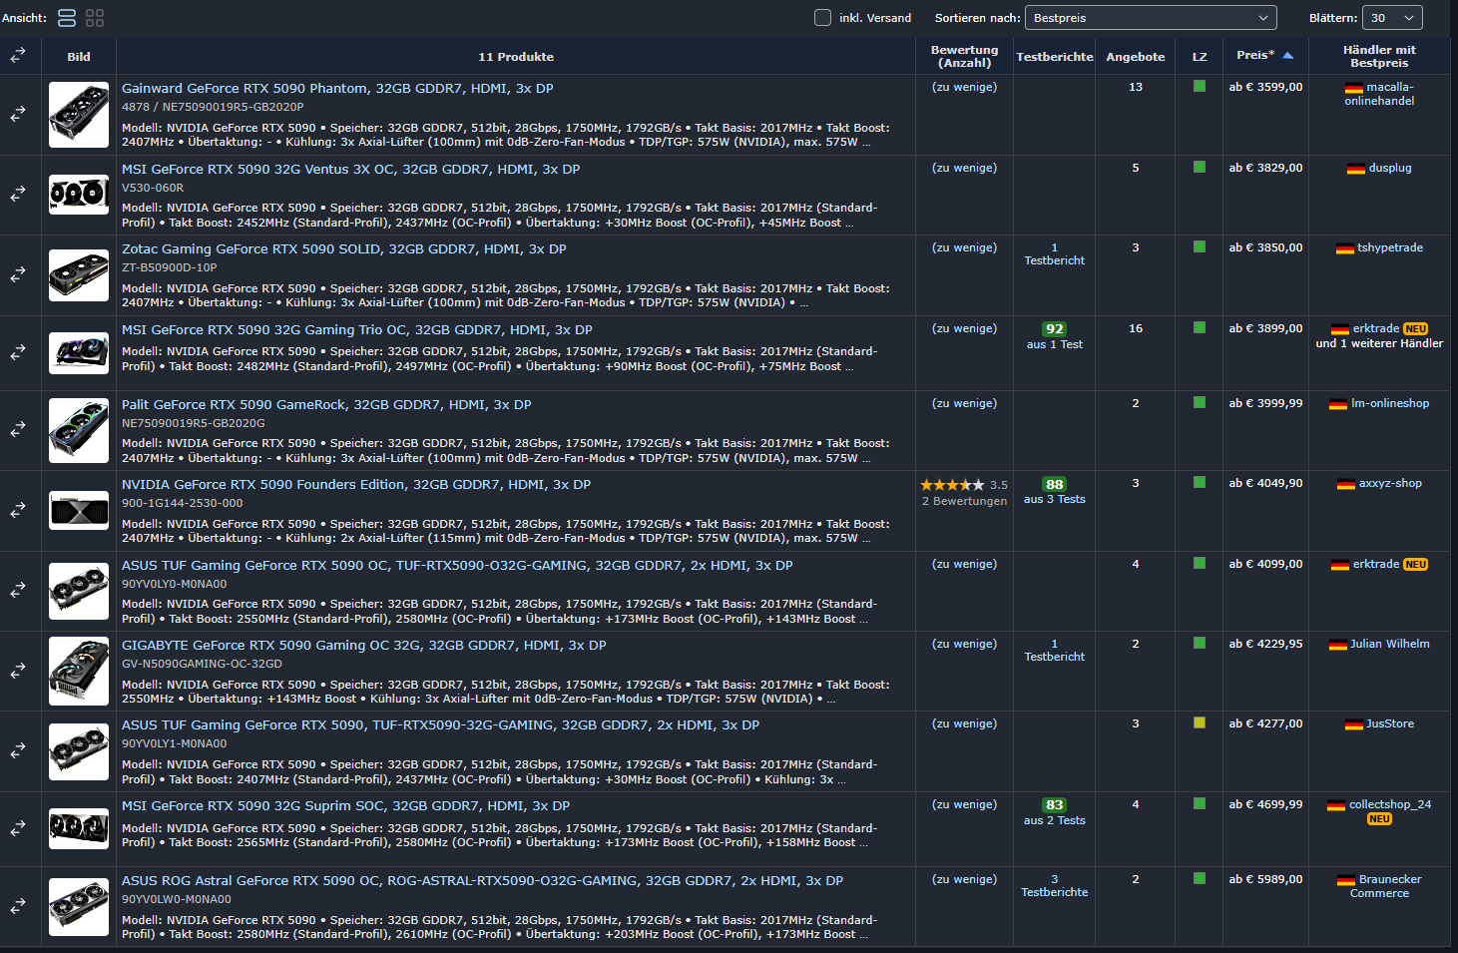Switch to grid view layout icon
The height and width of the screenshot is (953, 1458).
click(95, 18)
